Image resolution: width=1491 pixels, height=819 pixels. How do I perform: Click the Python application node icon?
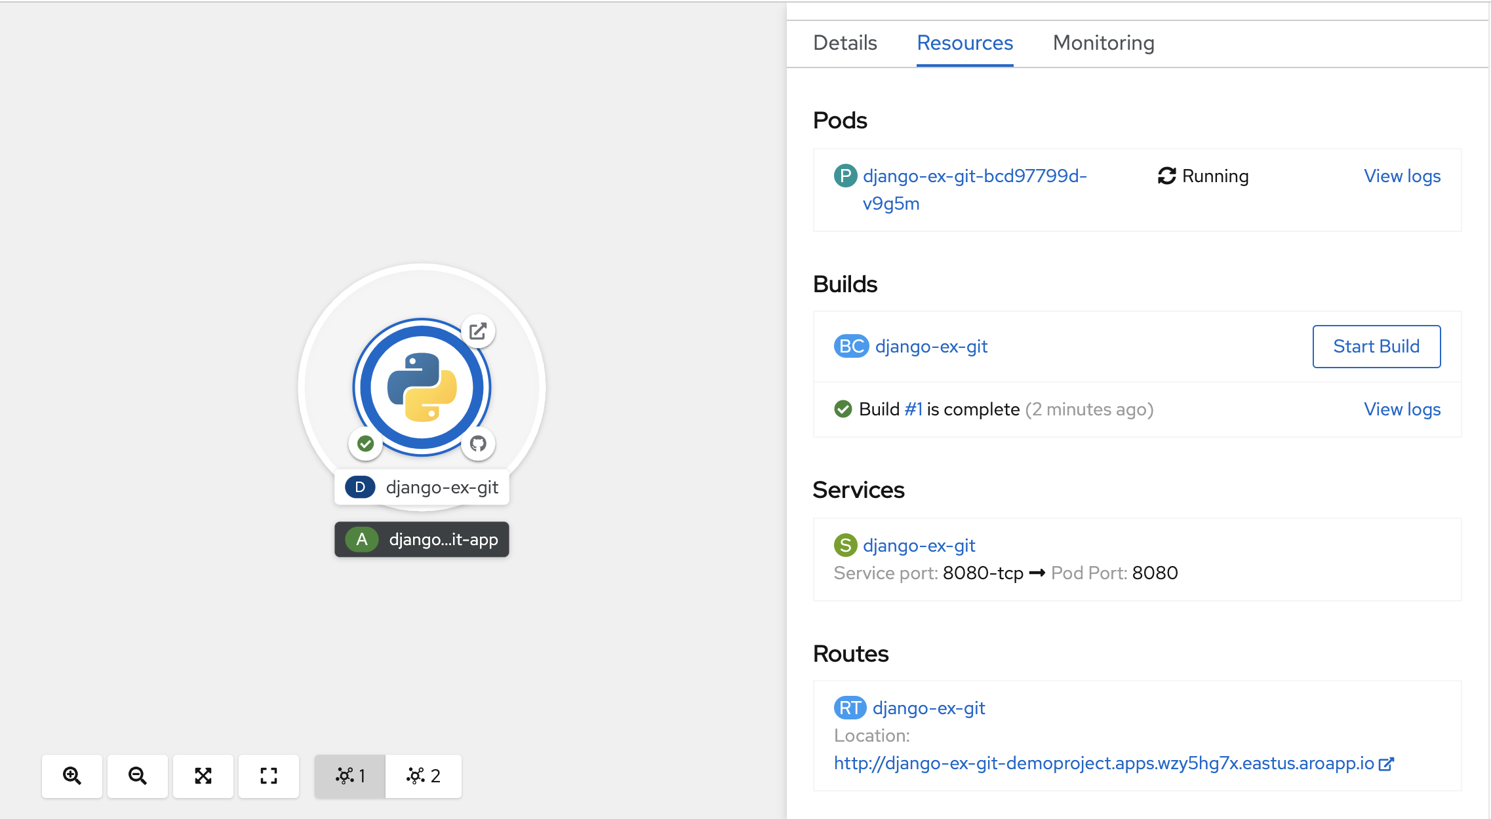click(420, 387)
